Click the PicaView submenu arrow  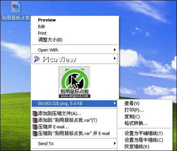coord(115,58)
